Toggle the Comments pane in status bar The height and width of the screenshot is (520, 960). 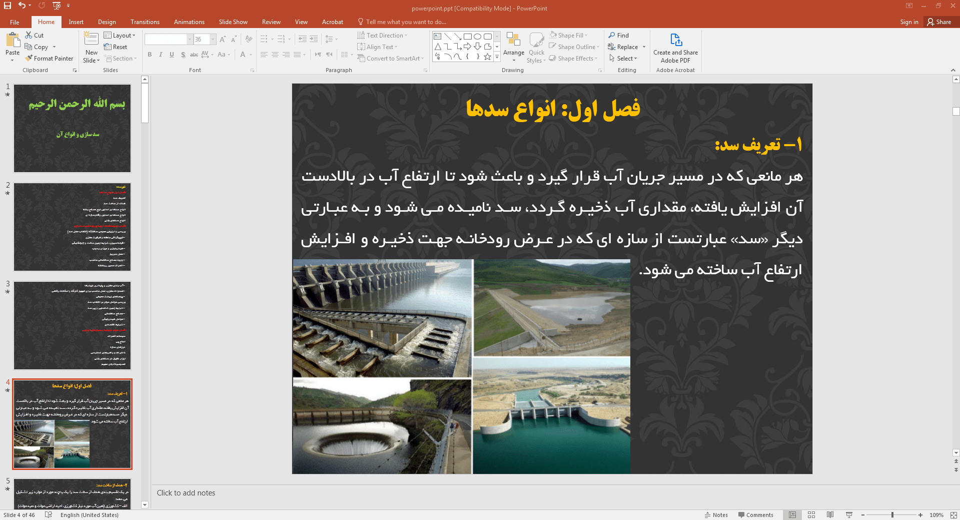click(756, 515)
